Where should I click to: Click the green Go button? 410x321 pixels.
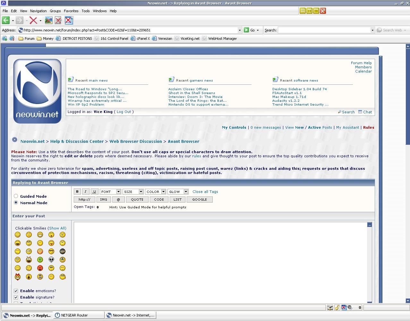pos(249,30)
